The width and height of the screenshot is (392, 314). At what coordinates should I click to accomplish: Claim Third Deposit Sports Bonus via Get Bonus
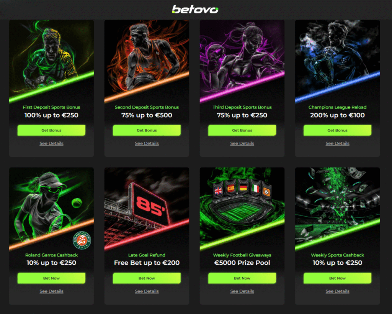(x=242, y=130)
